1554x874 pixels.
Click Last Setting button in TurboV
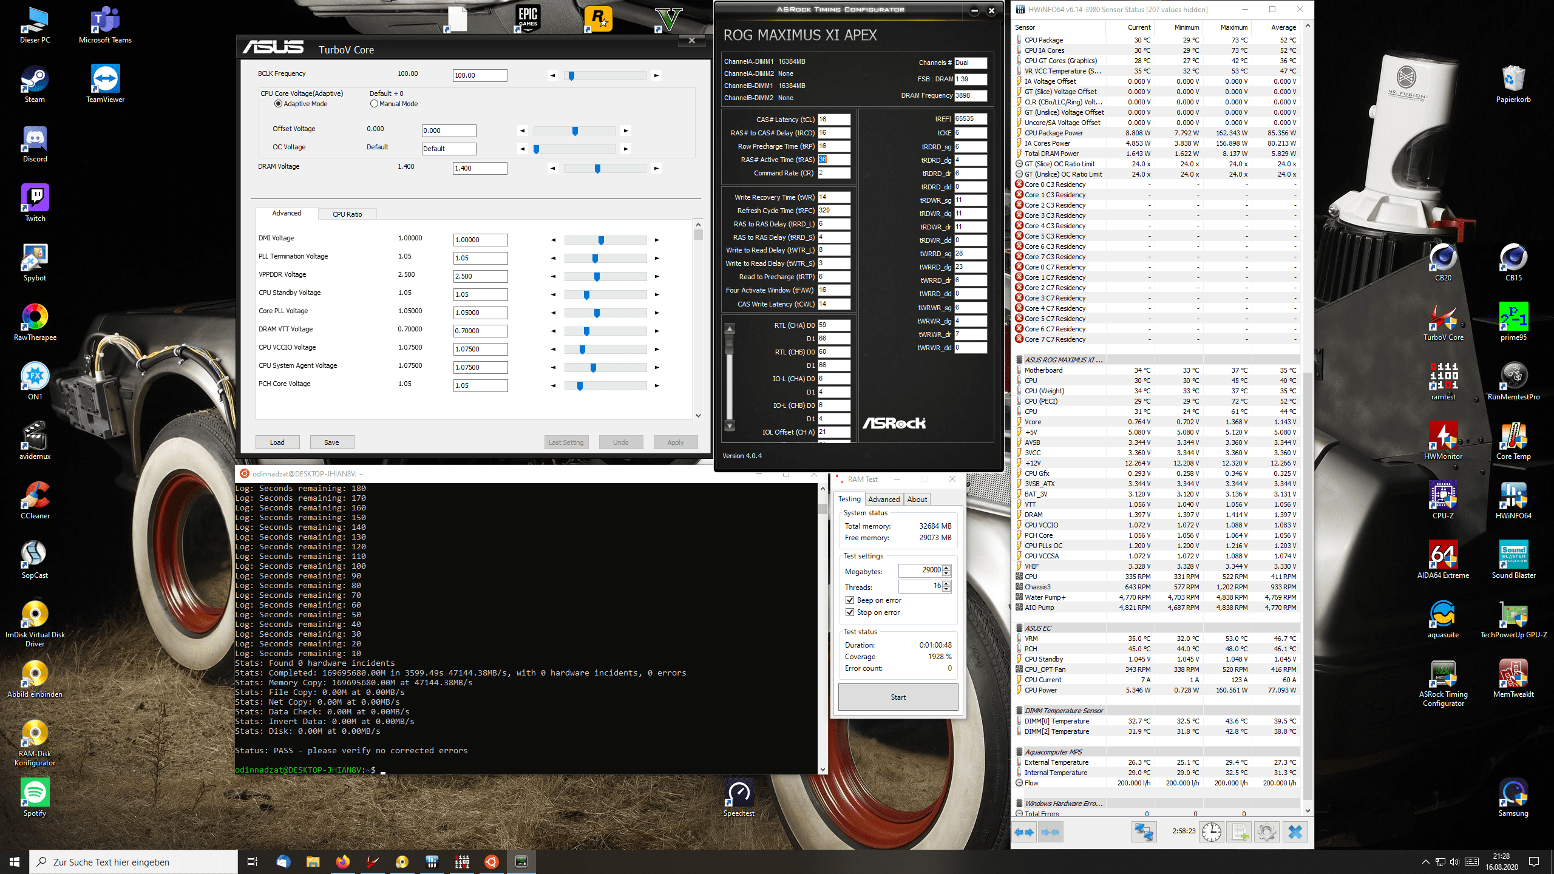(x=566, y=442)
